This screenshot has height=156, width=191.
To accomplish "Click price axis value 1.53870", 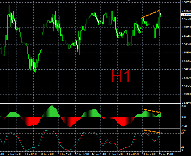I will 186,78.
